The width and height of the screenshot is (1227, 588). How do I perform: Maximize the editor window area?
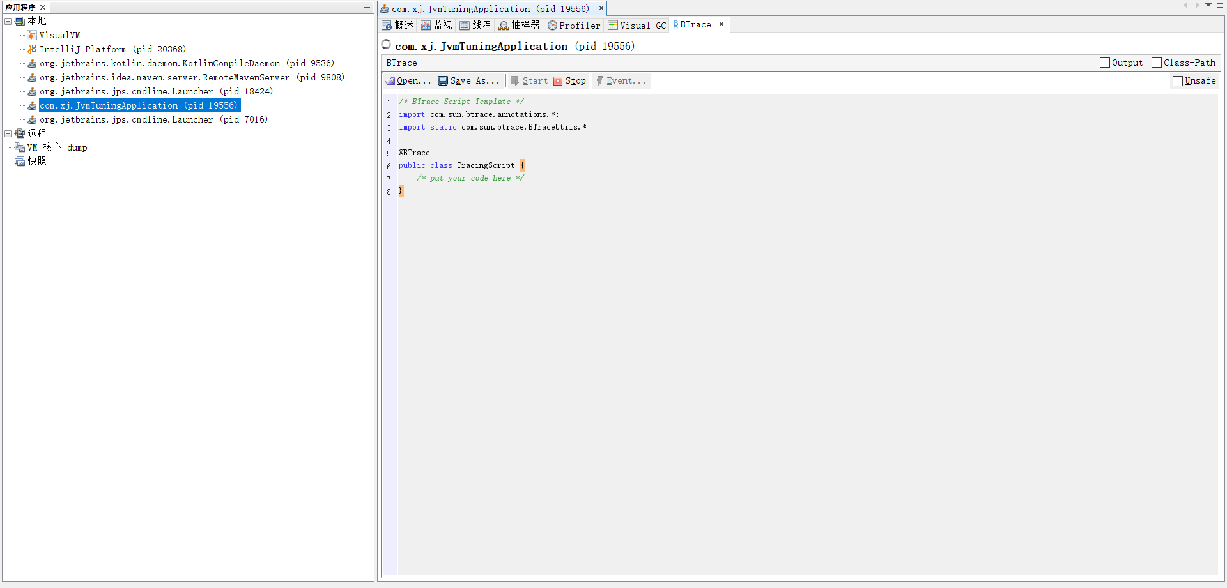click(1220, 5)
